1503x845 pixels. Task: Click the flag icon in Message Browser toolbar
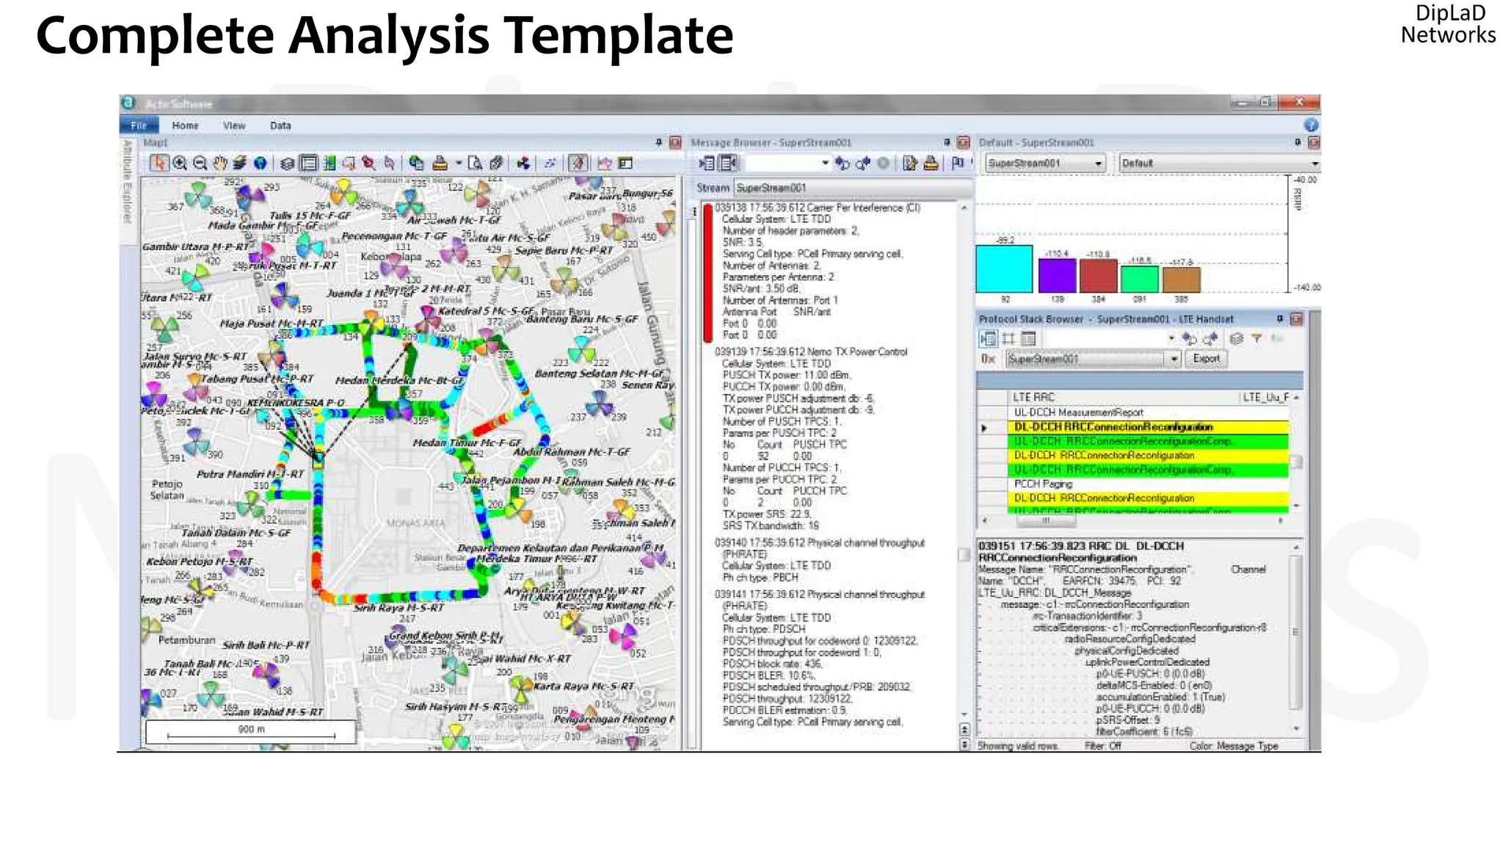957,164
